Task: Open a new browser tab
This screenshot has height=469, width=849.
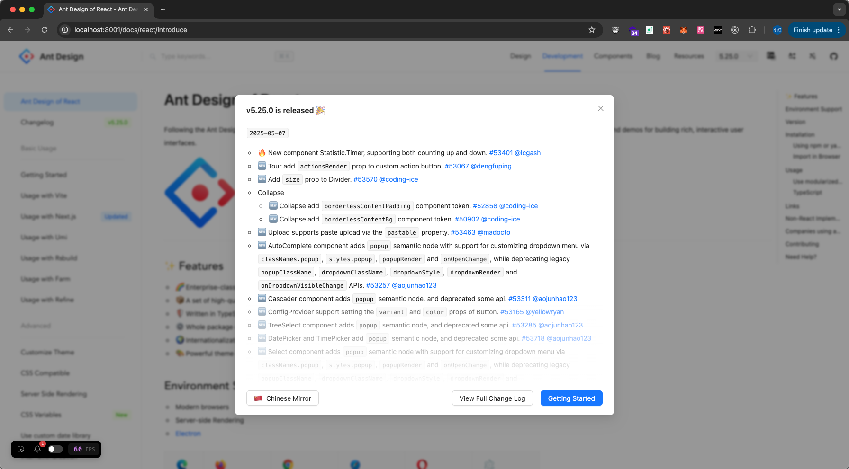Action: [163, 9]
